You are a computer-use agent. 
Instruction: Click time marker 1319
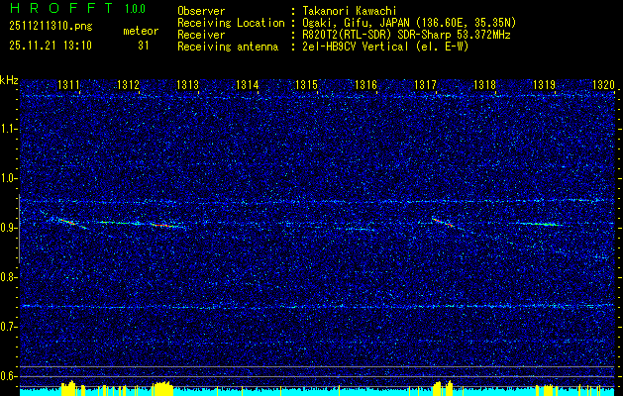click(x=544, y=84)
